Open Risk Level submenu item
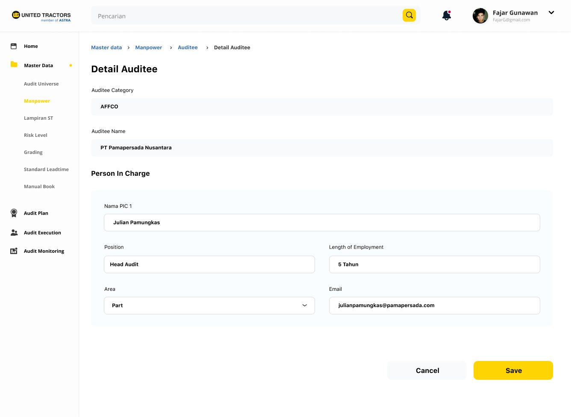Viewport: 571px width, 417px height. click(x=35, y=135)
